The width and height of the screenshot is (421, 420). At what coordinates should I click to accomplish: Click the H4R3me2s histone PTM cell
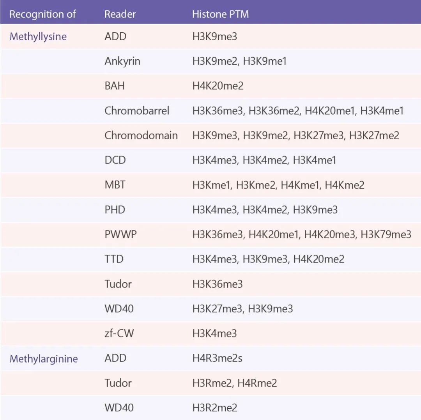pyautogui.click(x=217, y=358)
